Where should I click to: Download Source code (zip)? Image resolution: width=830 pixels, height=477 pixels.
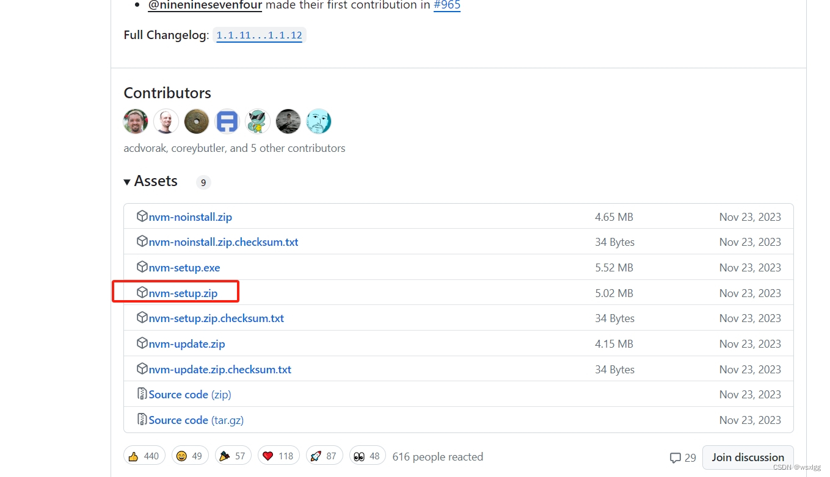pyautogui.click(x=190, y=395)
